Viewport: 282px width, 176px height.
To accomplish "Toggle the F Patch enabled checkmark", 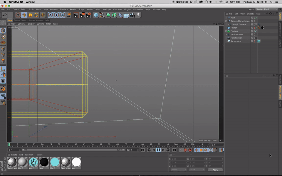I will point(256,28).
